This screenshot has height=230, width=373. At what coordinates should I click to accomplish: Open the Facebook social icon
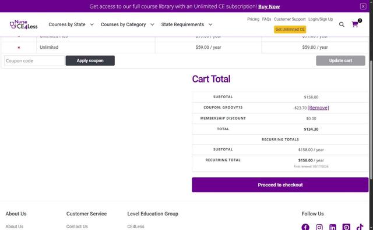[305, 227]
